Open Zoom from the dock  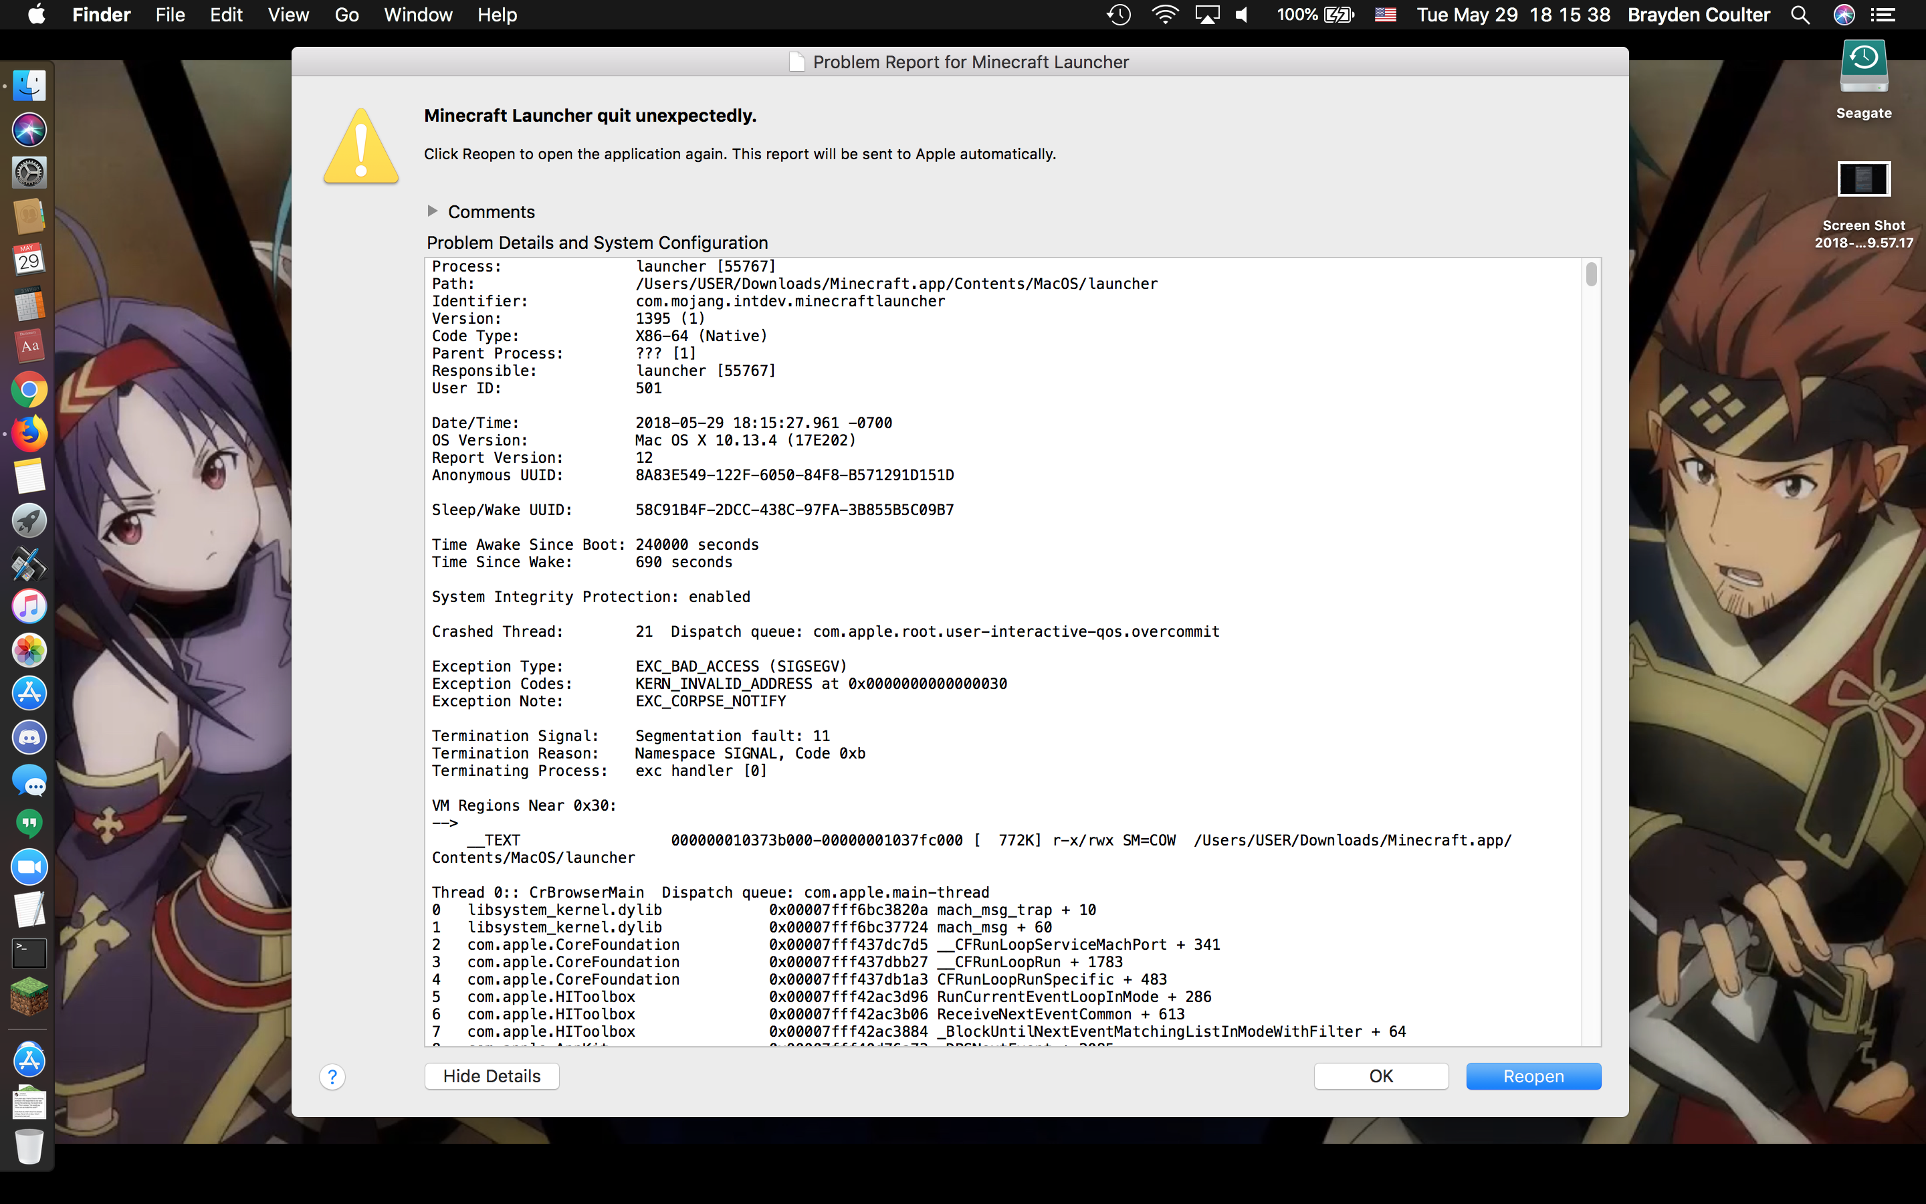29,866
